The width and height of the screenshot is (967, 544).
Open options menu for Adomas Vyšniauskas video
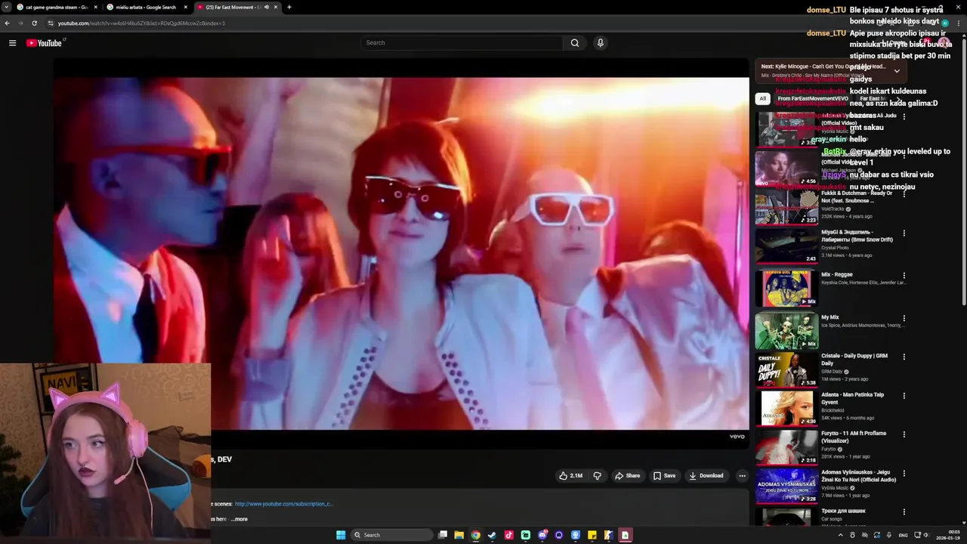tap(904, 473)
